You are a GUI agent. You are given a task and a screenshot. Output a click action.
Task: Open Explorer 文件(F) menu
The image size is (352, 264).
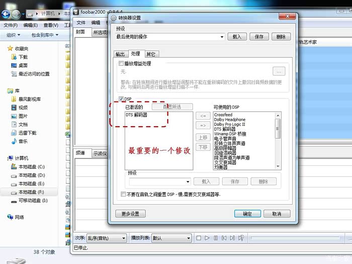(x=11, y=25)
